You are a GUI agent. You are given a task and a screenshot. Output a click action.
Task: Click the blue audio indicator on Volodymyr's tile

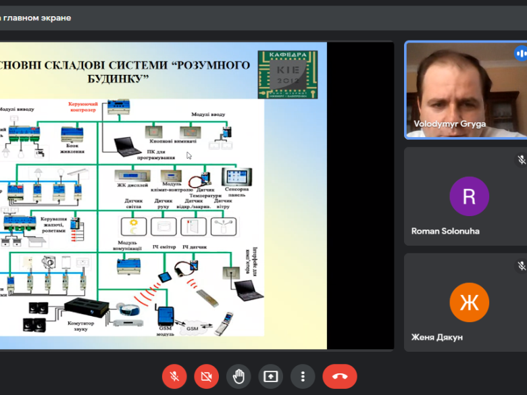pos(520,53)
